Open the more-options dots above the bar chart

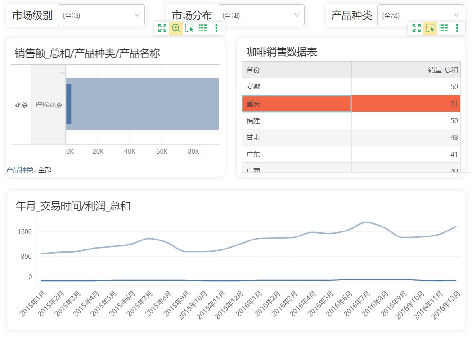pos(216,28)
